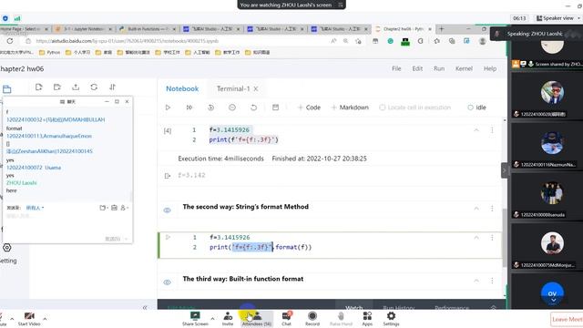This screenshot has width=583, height=328.
Task: Toggle visibility of 'The third way' markdown cell
Action: click(168, 282)
